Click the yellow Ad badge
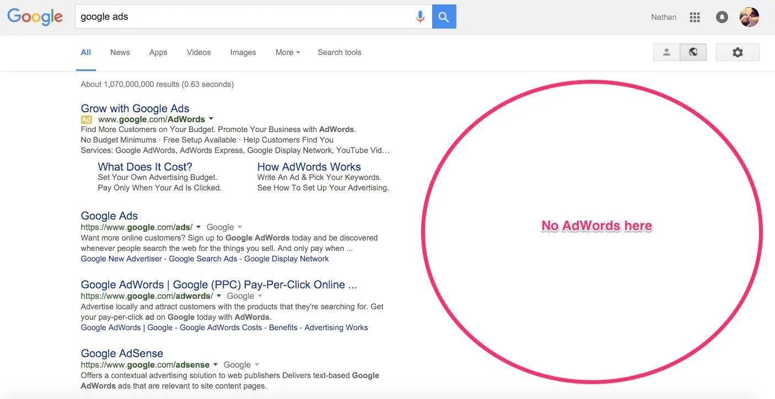The width and height of the screenshot is (775, 399). click(x=87, y=119)
